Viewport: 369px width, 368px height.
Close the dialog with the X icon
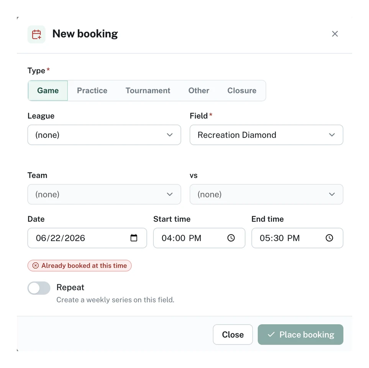point(335,34)
